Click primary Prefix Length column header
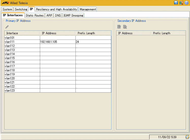Image resolution: width=190 pixels, height=140 pixels. 93,33
